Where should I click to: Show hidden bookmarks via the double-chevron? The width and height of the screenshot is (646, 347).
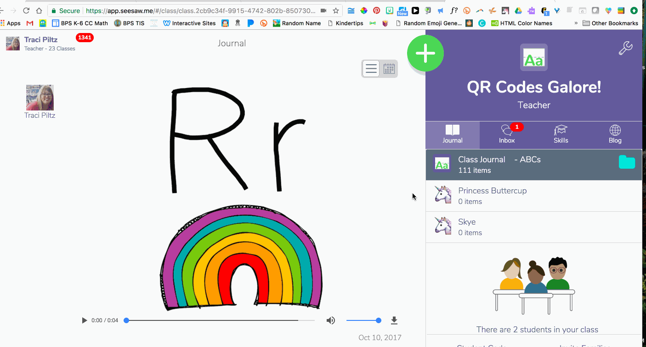[x=576, y=23]
